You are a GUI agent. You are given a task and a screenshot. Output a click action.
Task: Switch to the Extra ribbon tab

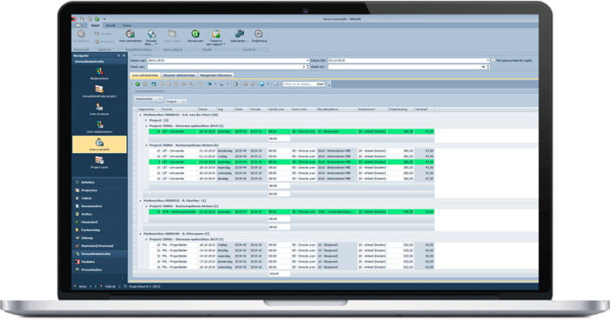click(127, 25)
